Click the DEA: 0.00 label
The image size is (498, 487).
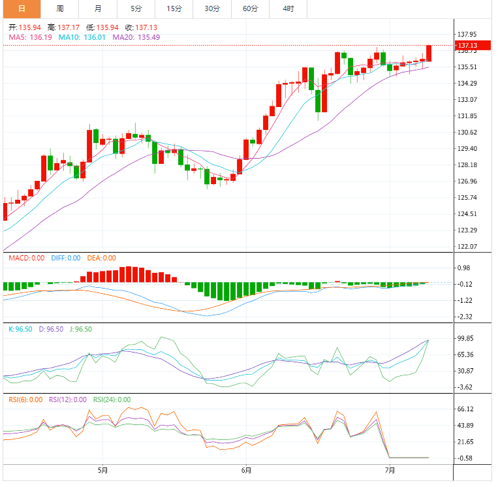click(x=101, y=258)
